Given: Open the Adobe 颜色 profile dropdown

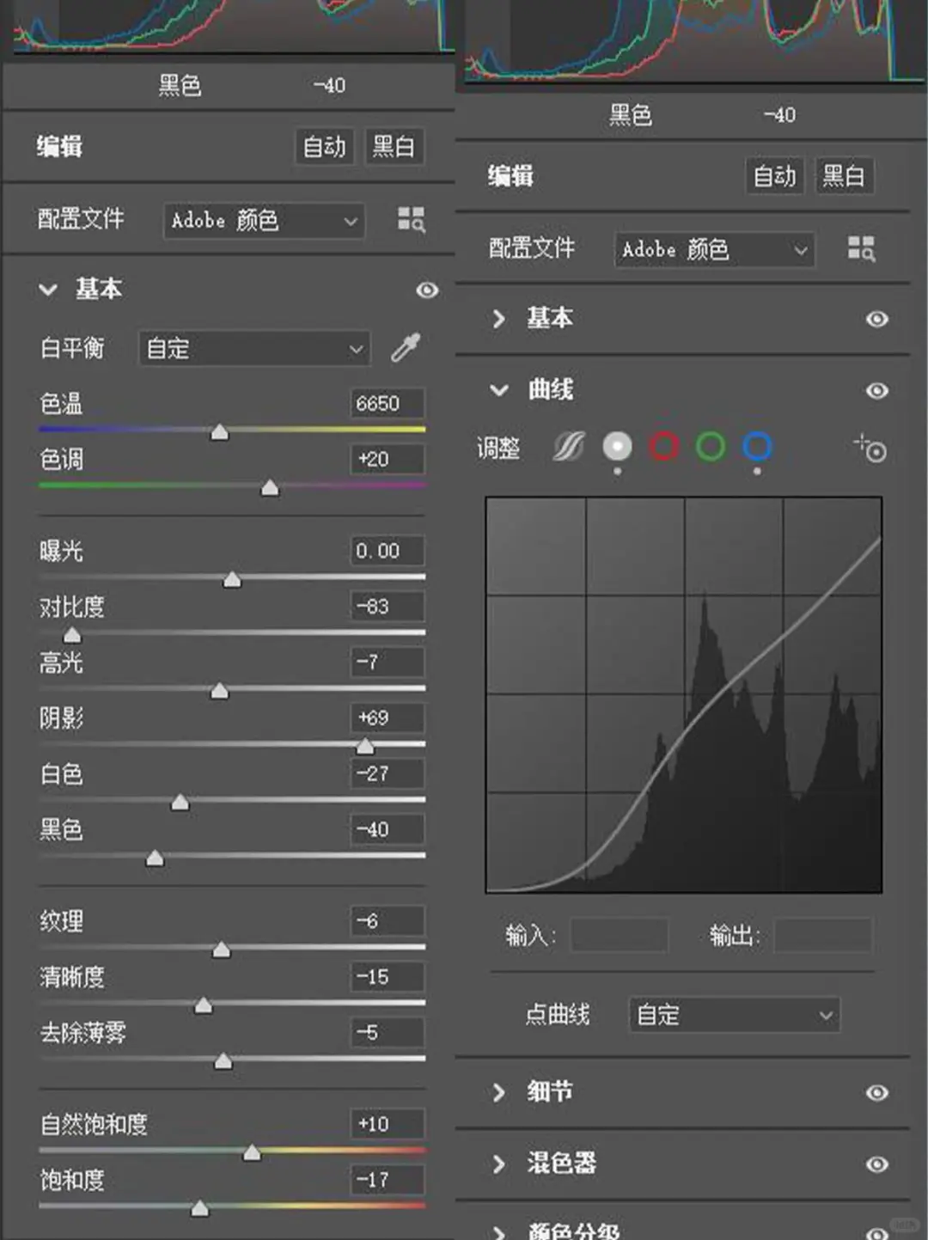Looking at the screenshot, I should pos(713,250).
